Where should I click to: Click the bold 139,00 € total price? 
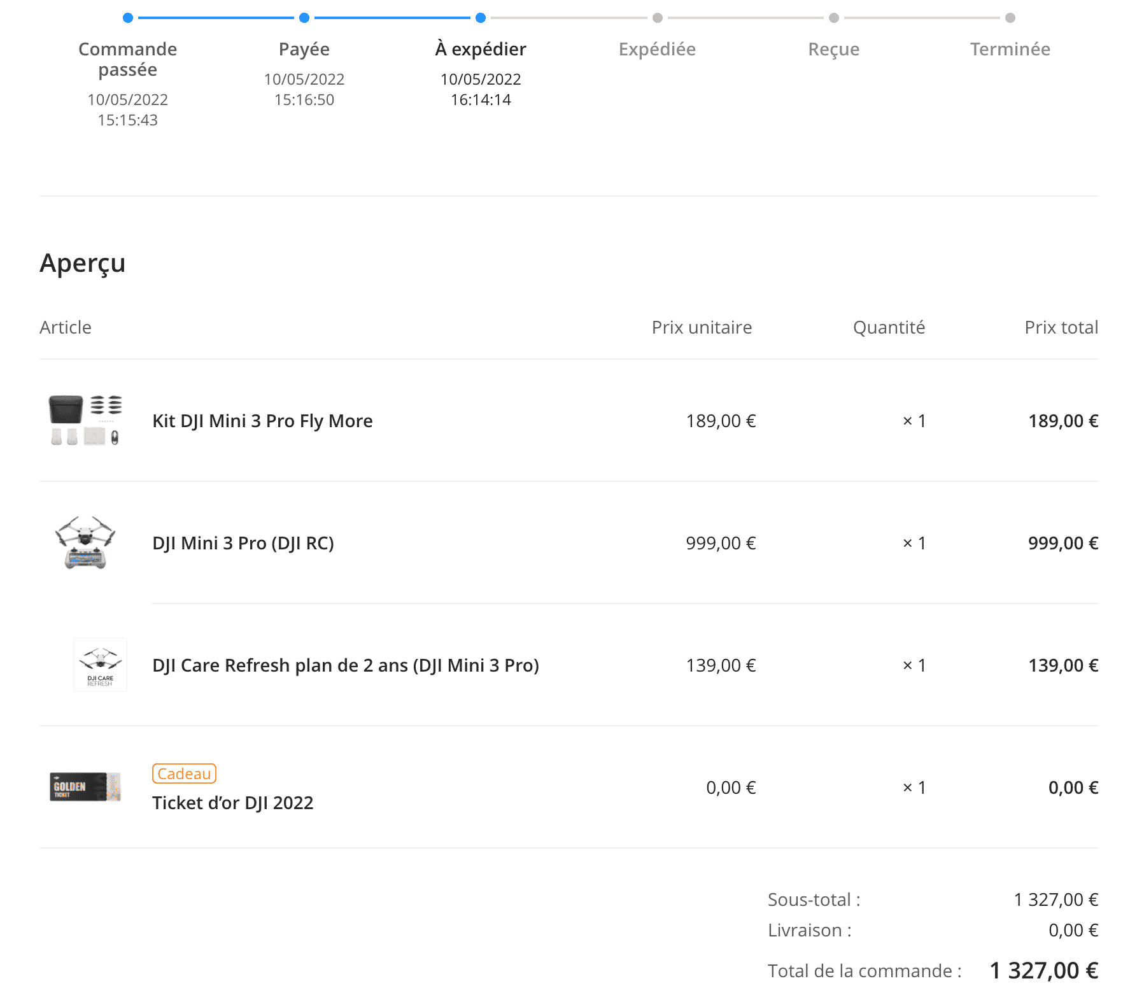(x=1063, y=665)
